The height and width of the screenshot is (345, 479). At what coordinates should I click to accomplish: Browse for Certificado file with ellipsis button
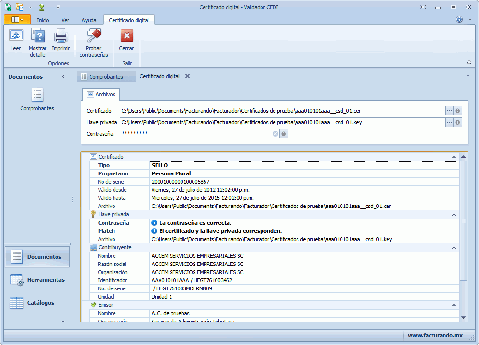coord(449,111)
